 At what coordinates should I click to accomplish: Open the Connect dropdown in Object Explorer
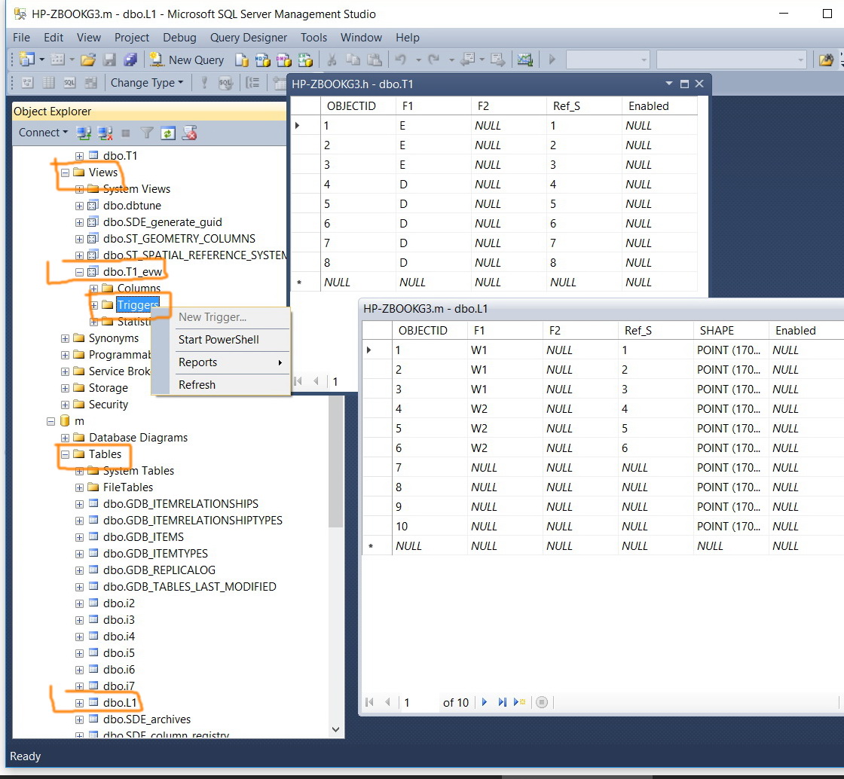point(43,133)
